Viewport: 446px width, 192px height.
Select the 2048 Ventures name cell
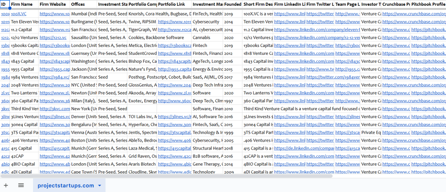[x=24, y=85]
